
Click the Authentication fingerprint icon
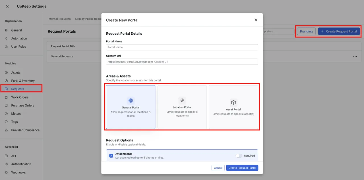[x=7, y=164]
